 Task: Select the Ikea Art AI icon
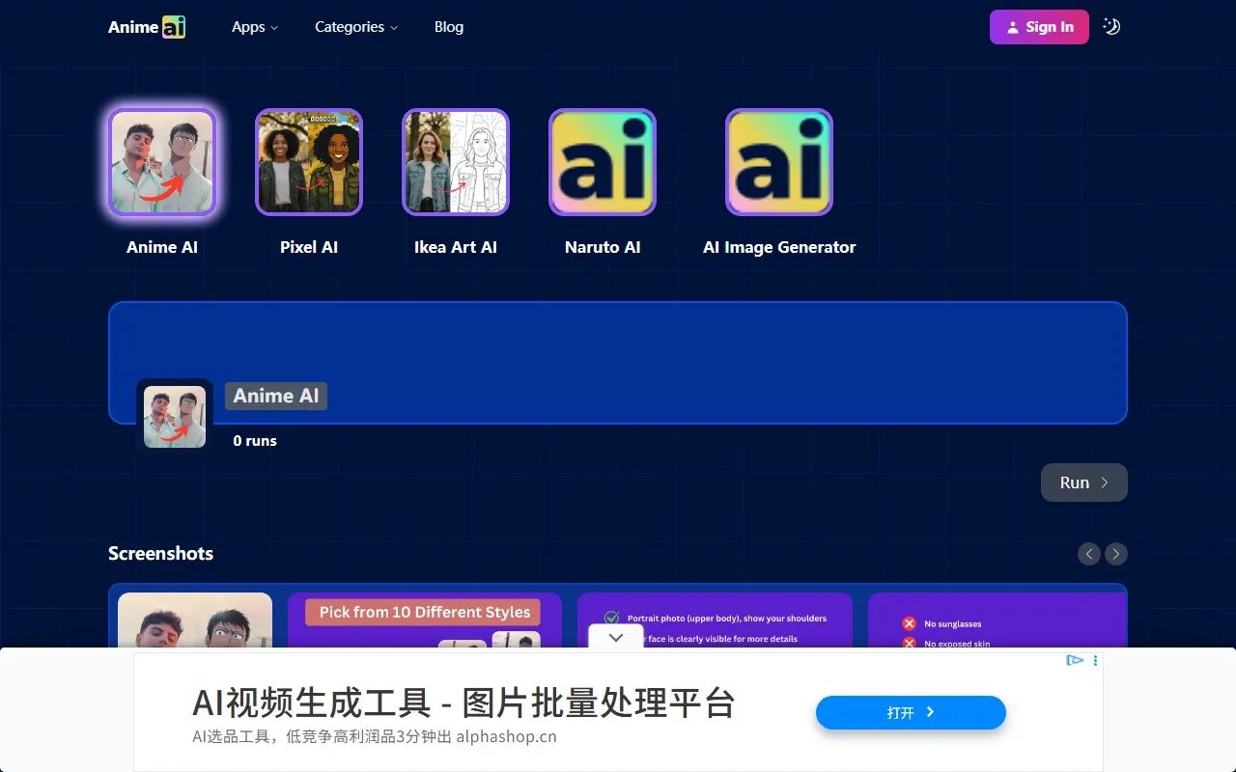click(x=456, y=161)
